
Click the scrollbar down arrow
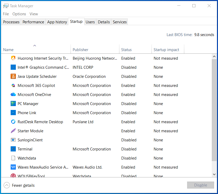coord(214,174)
